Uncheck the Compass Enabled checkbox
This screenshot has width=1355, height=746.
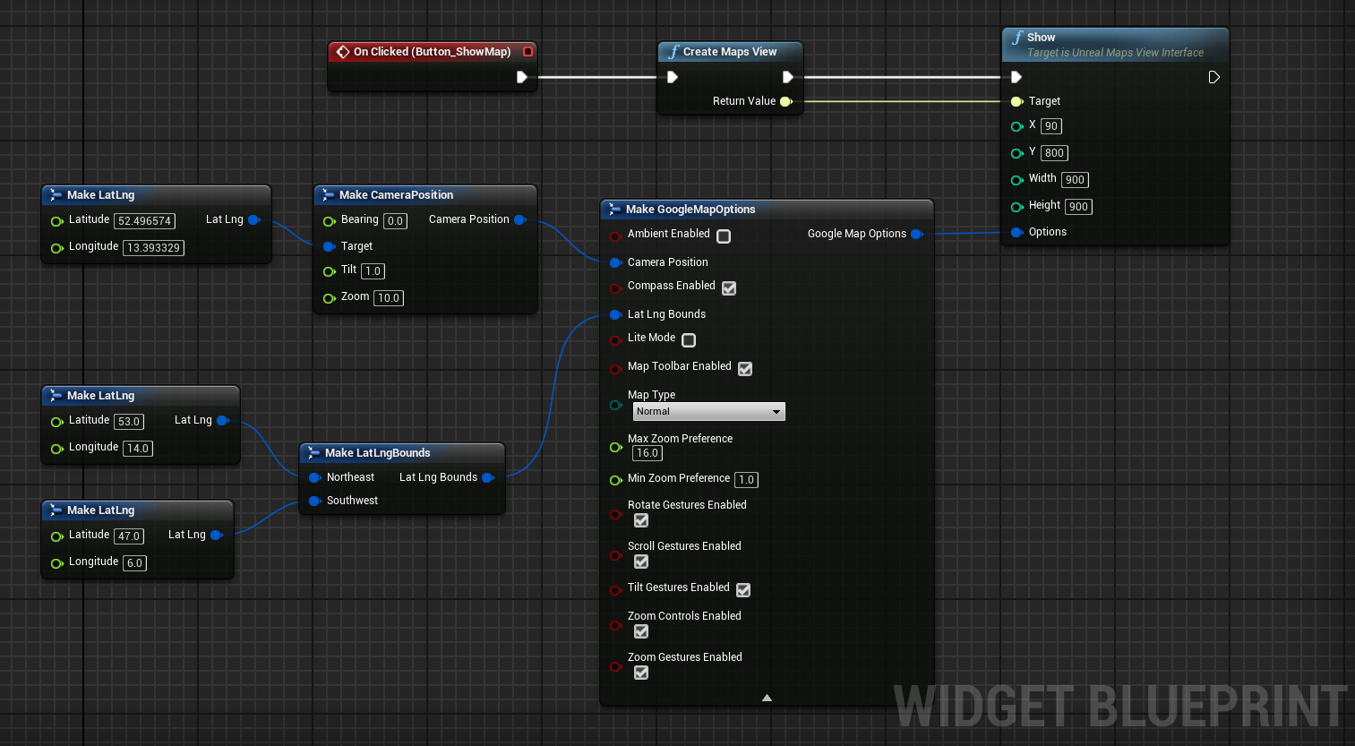point(729,288)
